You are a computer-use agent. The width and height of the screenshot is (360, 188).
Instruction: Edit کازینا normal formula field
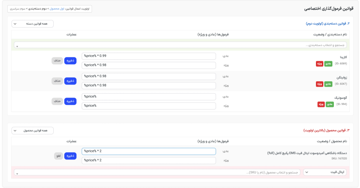point(149,56)
